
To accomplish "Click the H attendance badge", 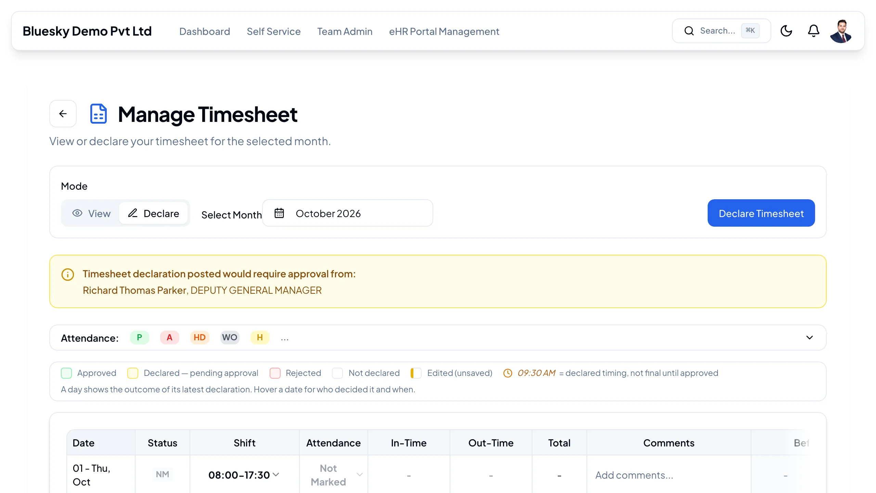I will tap(260, 338).
